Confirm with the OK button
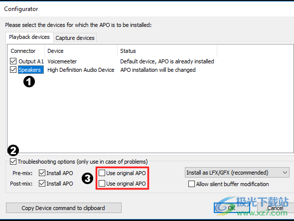 pyautogui.click(x=232, y=208)
